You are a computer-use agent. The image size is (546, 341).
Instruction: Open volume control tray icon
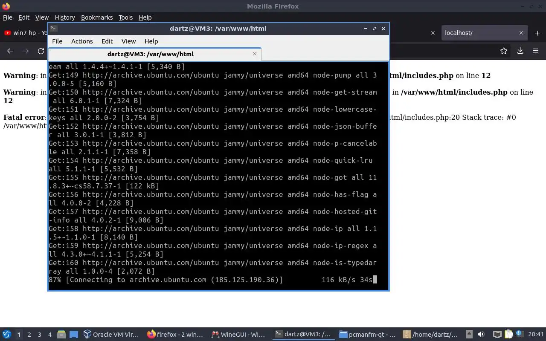[x=481, y=335]
